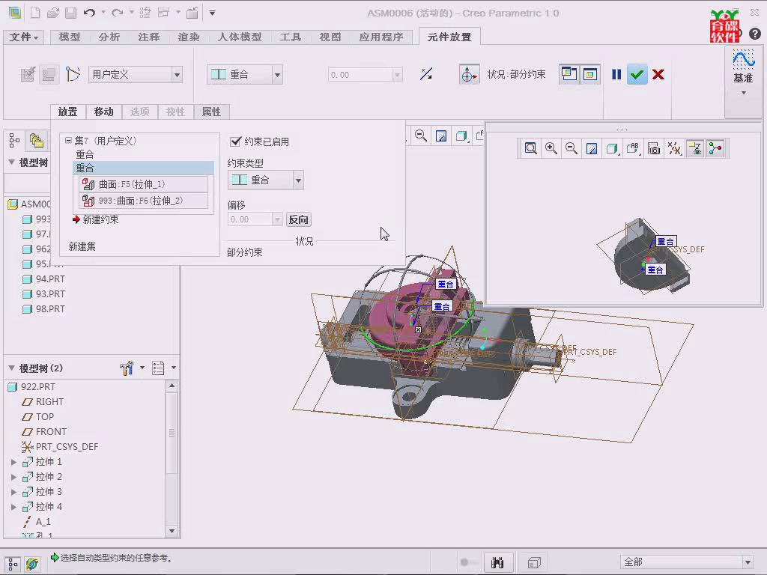Screen dimensions: 767x575
Task: Click Refit icon in component window toolbar
Action: 531,148
